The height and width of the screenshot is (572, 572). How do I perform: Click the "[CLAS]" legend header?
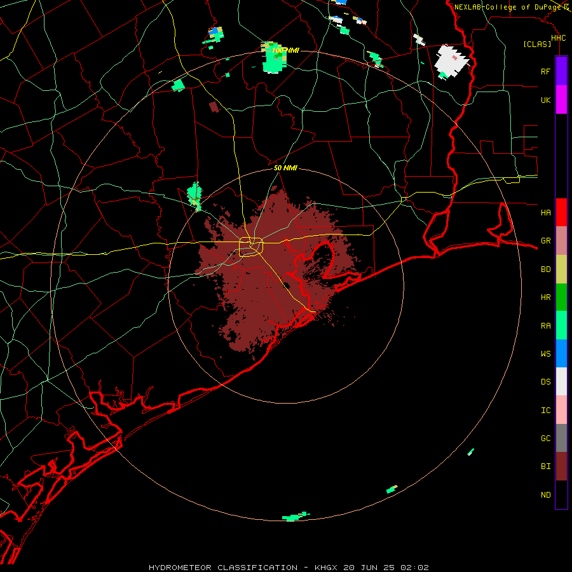tap(537, 44)
